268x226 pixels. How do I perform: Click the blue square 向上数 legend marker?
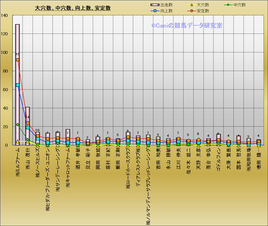[155, 11]
